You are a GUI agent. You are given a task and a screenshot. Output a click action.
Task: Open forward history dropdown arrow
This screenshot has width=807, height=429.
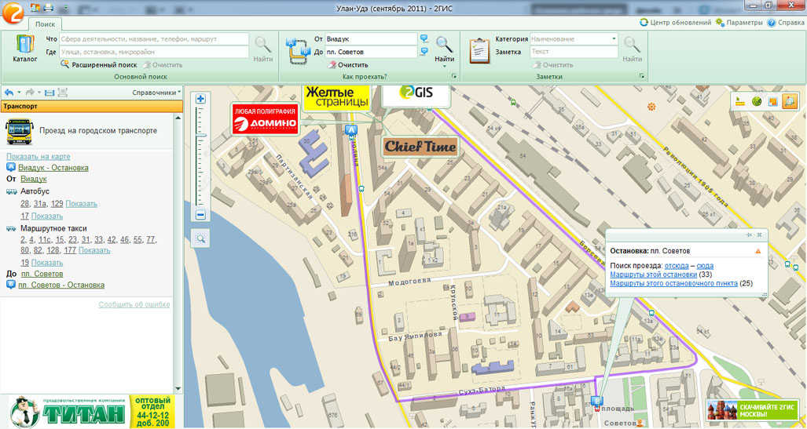click(39, 93)
